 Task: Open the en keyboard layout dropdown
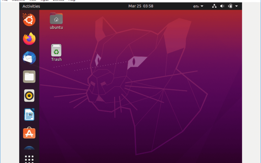click(x=198, y=6)
